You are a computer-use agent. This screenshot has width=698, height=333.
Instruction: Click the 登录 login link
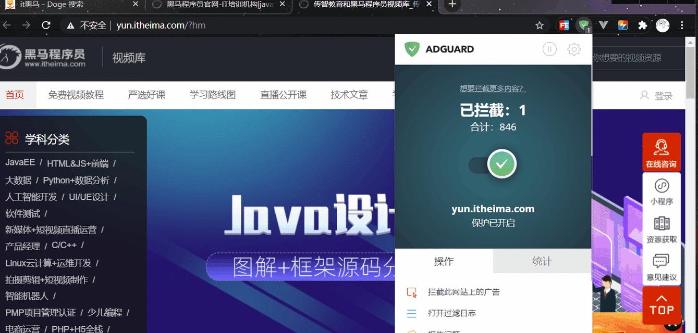click(664, 96)
